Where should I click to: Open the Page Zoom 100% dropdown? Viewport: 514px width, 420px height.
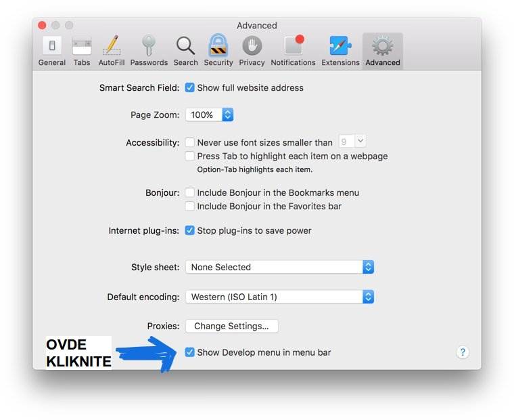[210, 115]
